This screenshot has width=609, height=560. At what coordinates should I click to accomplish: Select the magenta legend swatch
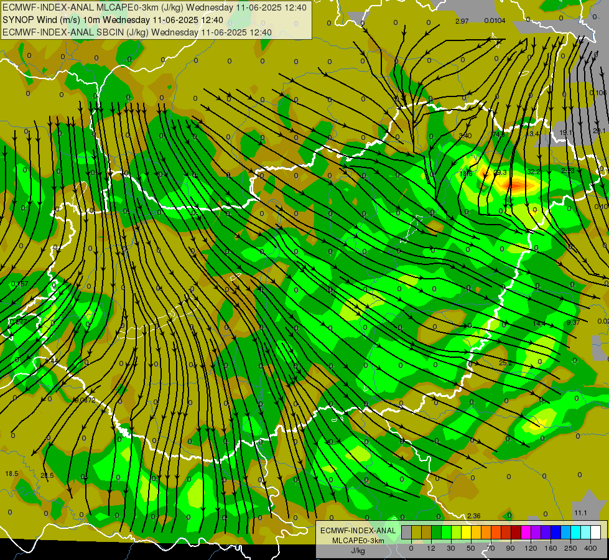pos(526,532)
